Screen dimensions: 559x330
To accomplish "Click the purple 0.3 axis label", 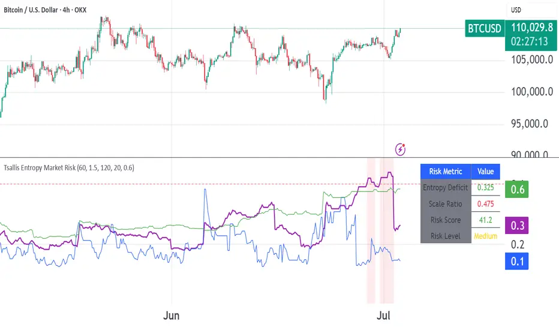I will pyautogui.click(x=518, y=226).
